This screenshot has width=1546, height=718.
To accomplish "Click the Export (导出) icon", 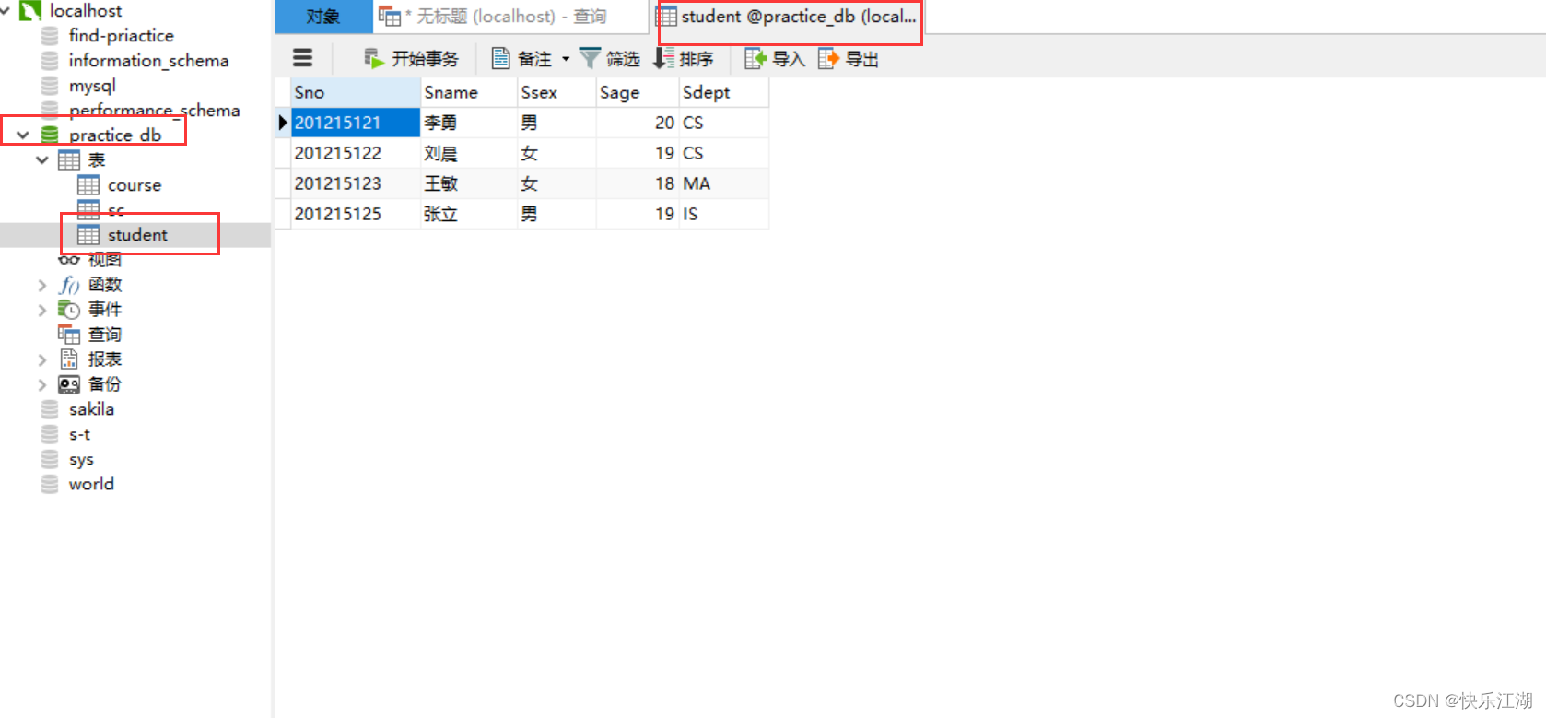I will [828, 58].
